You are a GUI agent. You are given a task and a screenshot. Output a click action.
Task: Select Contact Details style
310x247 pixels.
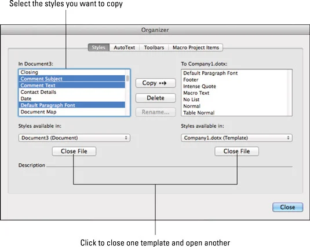[x=72, y=92]
